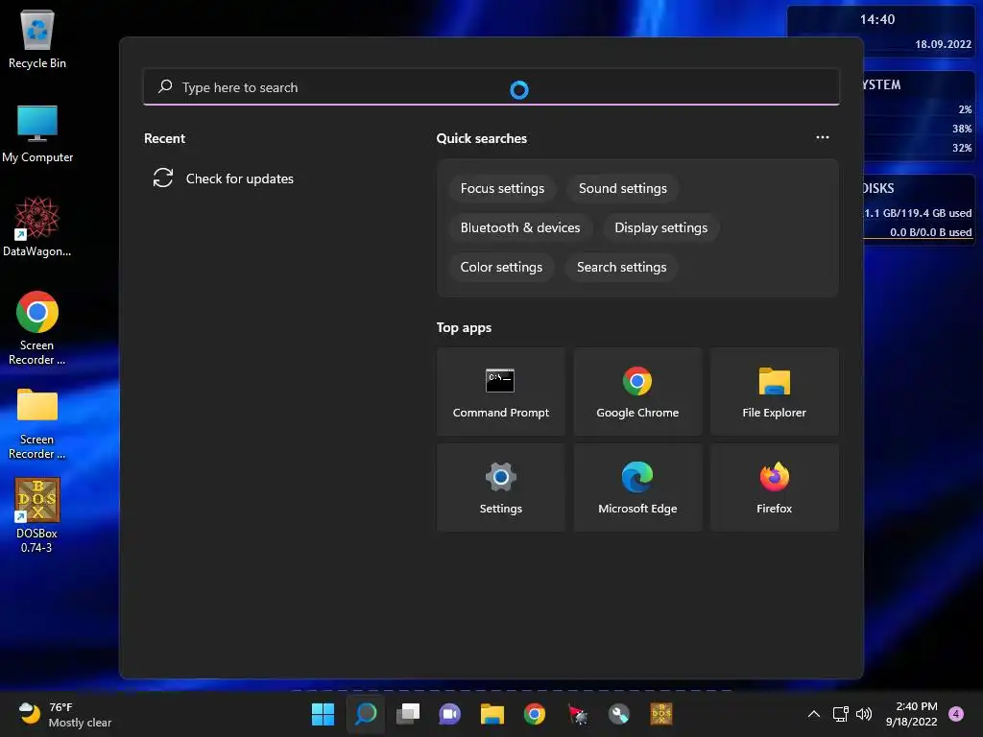Select DOSBox 0.74-3 desktop shortcut

pyautogui.click(x=37, y=515)
